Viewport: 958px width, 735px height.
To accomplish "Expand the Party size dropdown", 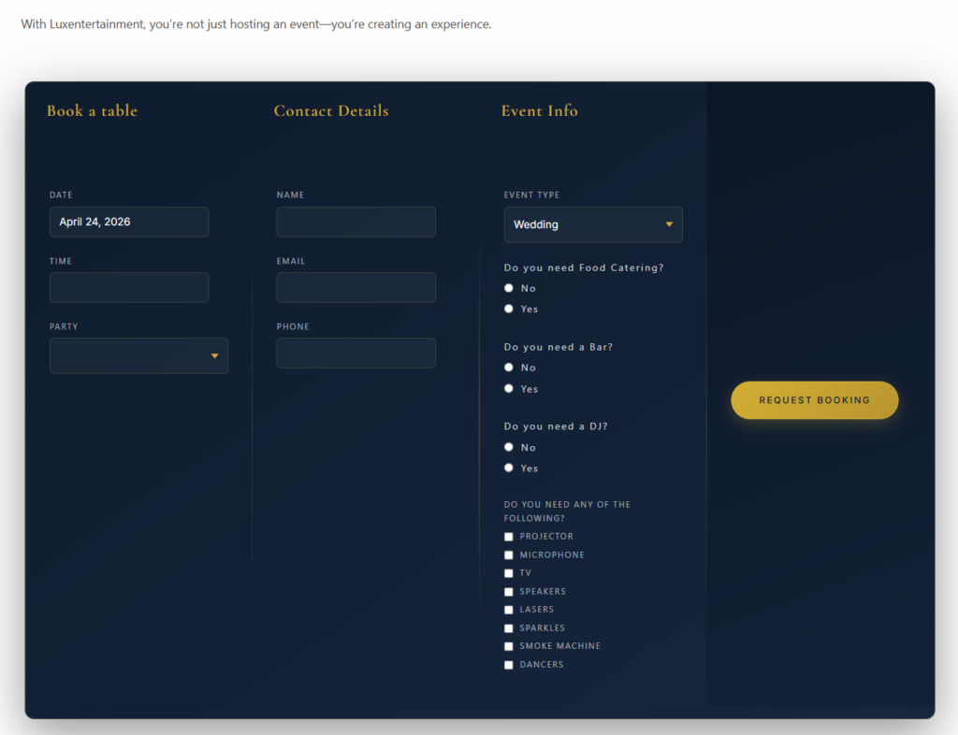I will [138, 356].
